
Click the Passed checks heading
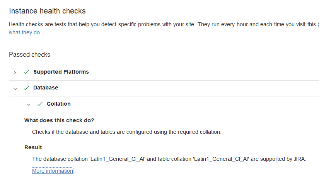click(x=29, y=55)
